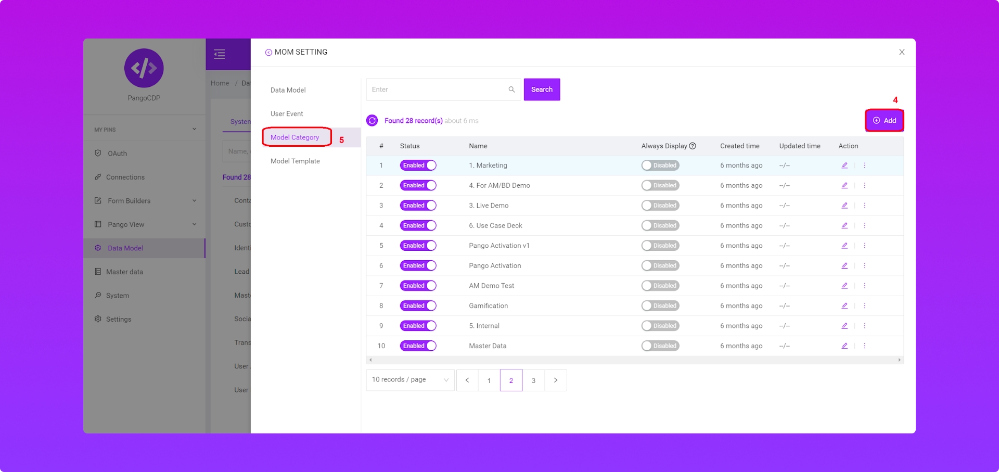Click the help icon next to Always Display
Image resolution: width=999 pixels, height=472 pixels.
click(x=693, y=146)
